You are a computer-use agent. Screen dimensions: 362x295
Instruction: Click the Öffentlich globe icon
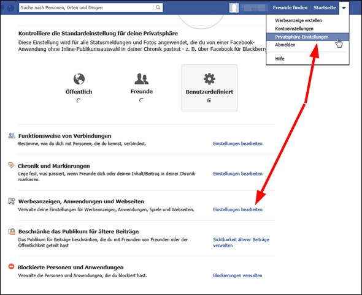pos(79,79)
